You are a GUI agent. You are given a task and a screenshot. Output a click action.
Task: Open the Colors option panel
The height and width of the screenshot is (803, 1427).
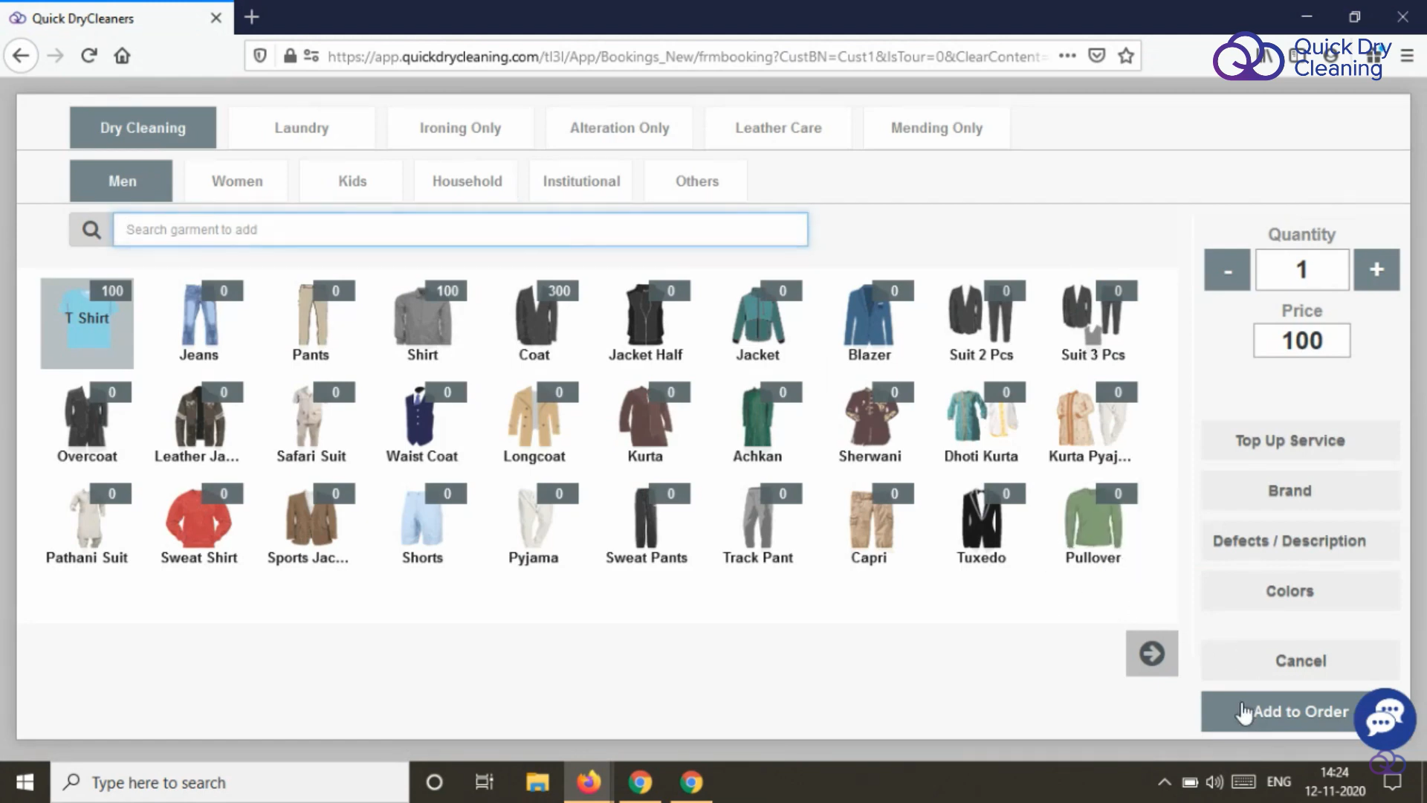[x=1290, y=591]
